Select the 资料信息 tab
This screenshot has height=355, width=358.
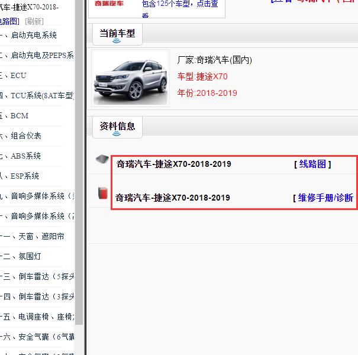(117, 127)
